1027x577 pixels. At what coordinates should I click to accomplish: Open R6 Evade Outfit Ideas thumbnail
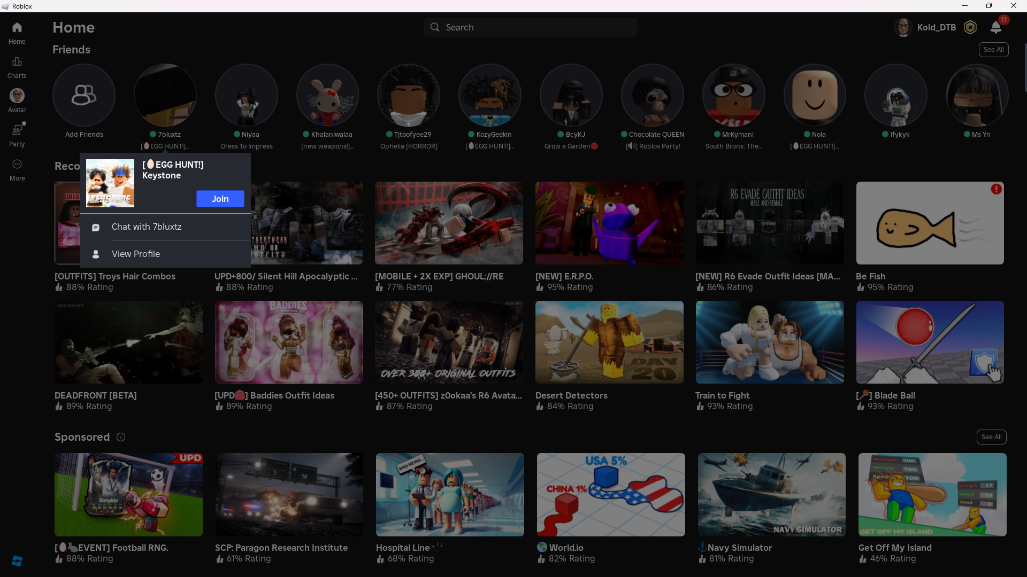click(770, 223)
